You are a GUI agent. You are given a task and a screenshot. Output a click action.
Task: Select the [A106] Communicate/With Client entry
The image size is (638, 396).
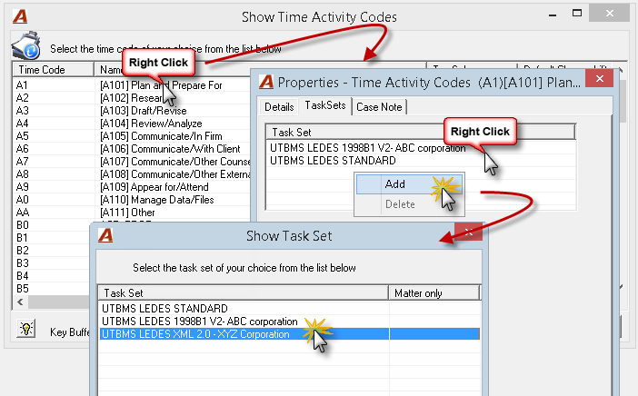point(170,149)
